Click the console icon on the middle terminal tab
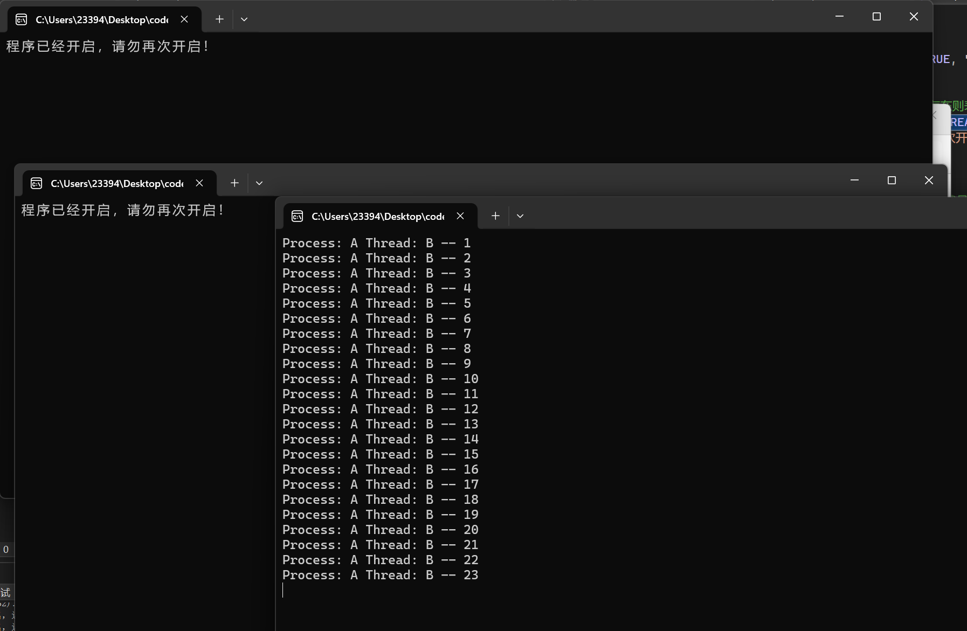 click(x=37, y=183)
